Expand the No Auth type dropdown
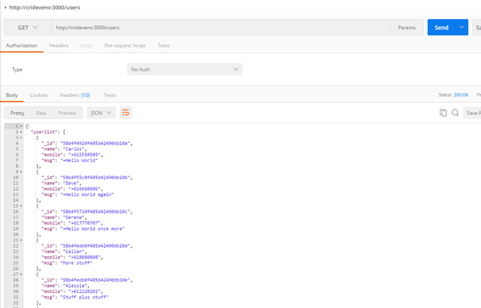Viewport: 481px width, 308px height. (x=184, y=69)
